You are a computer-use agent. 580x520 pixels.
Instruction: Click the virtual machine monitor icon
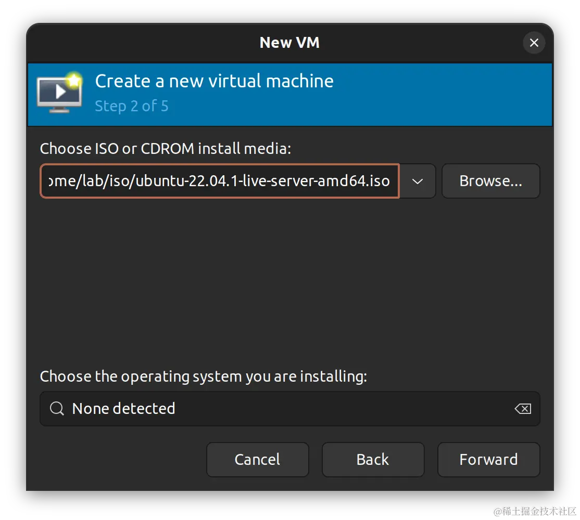(x=59, y=93)
